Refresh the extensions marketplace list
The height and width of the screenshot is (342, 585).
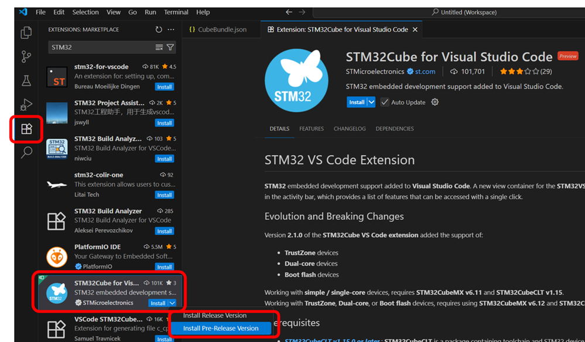159,29
